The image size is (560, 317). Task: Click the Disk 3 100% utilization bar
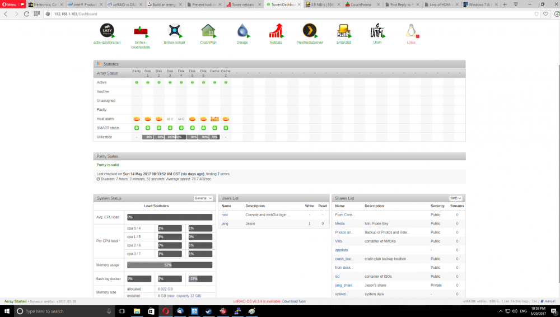tap(170, 137)
